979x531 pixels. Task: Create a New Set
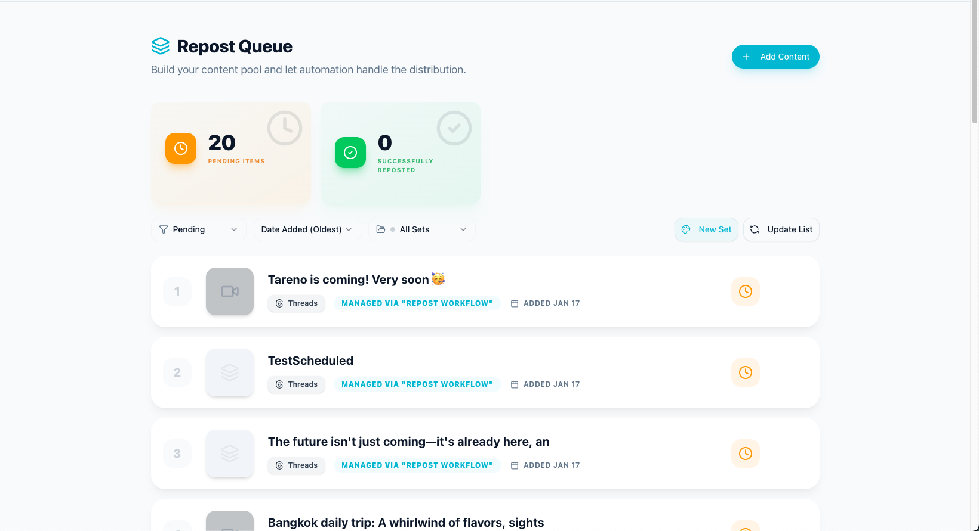[706, 229]
